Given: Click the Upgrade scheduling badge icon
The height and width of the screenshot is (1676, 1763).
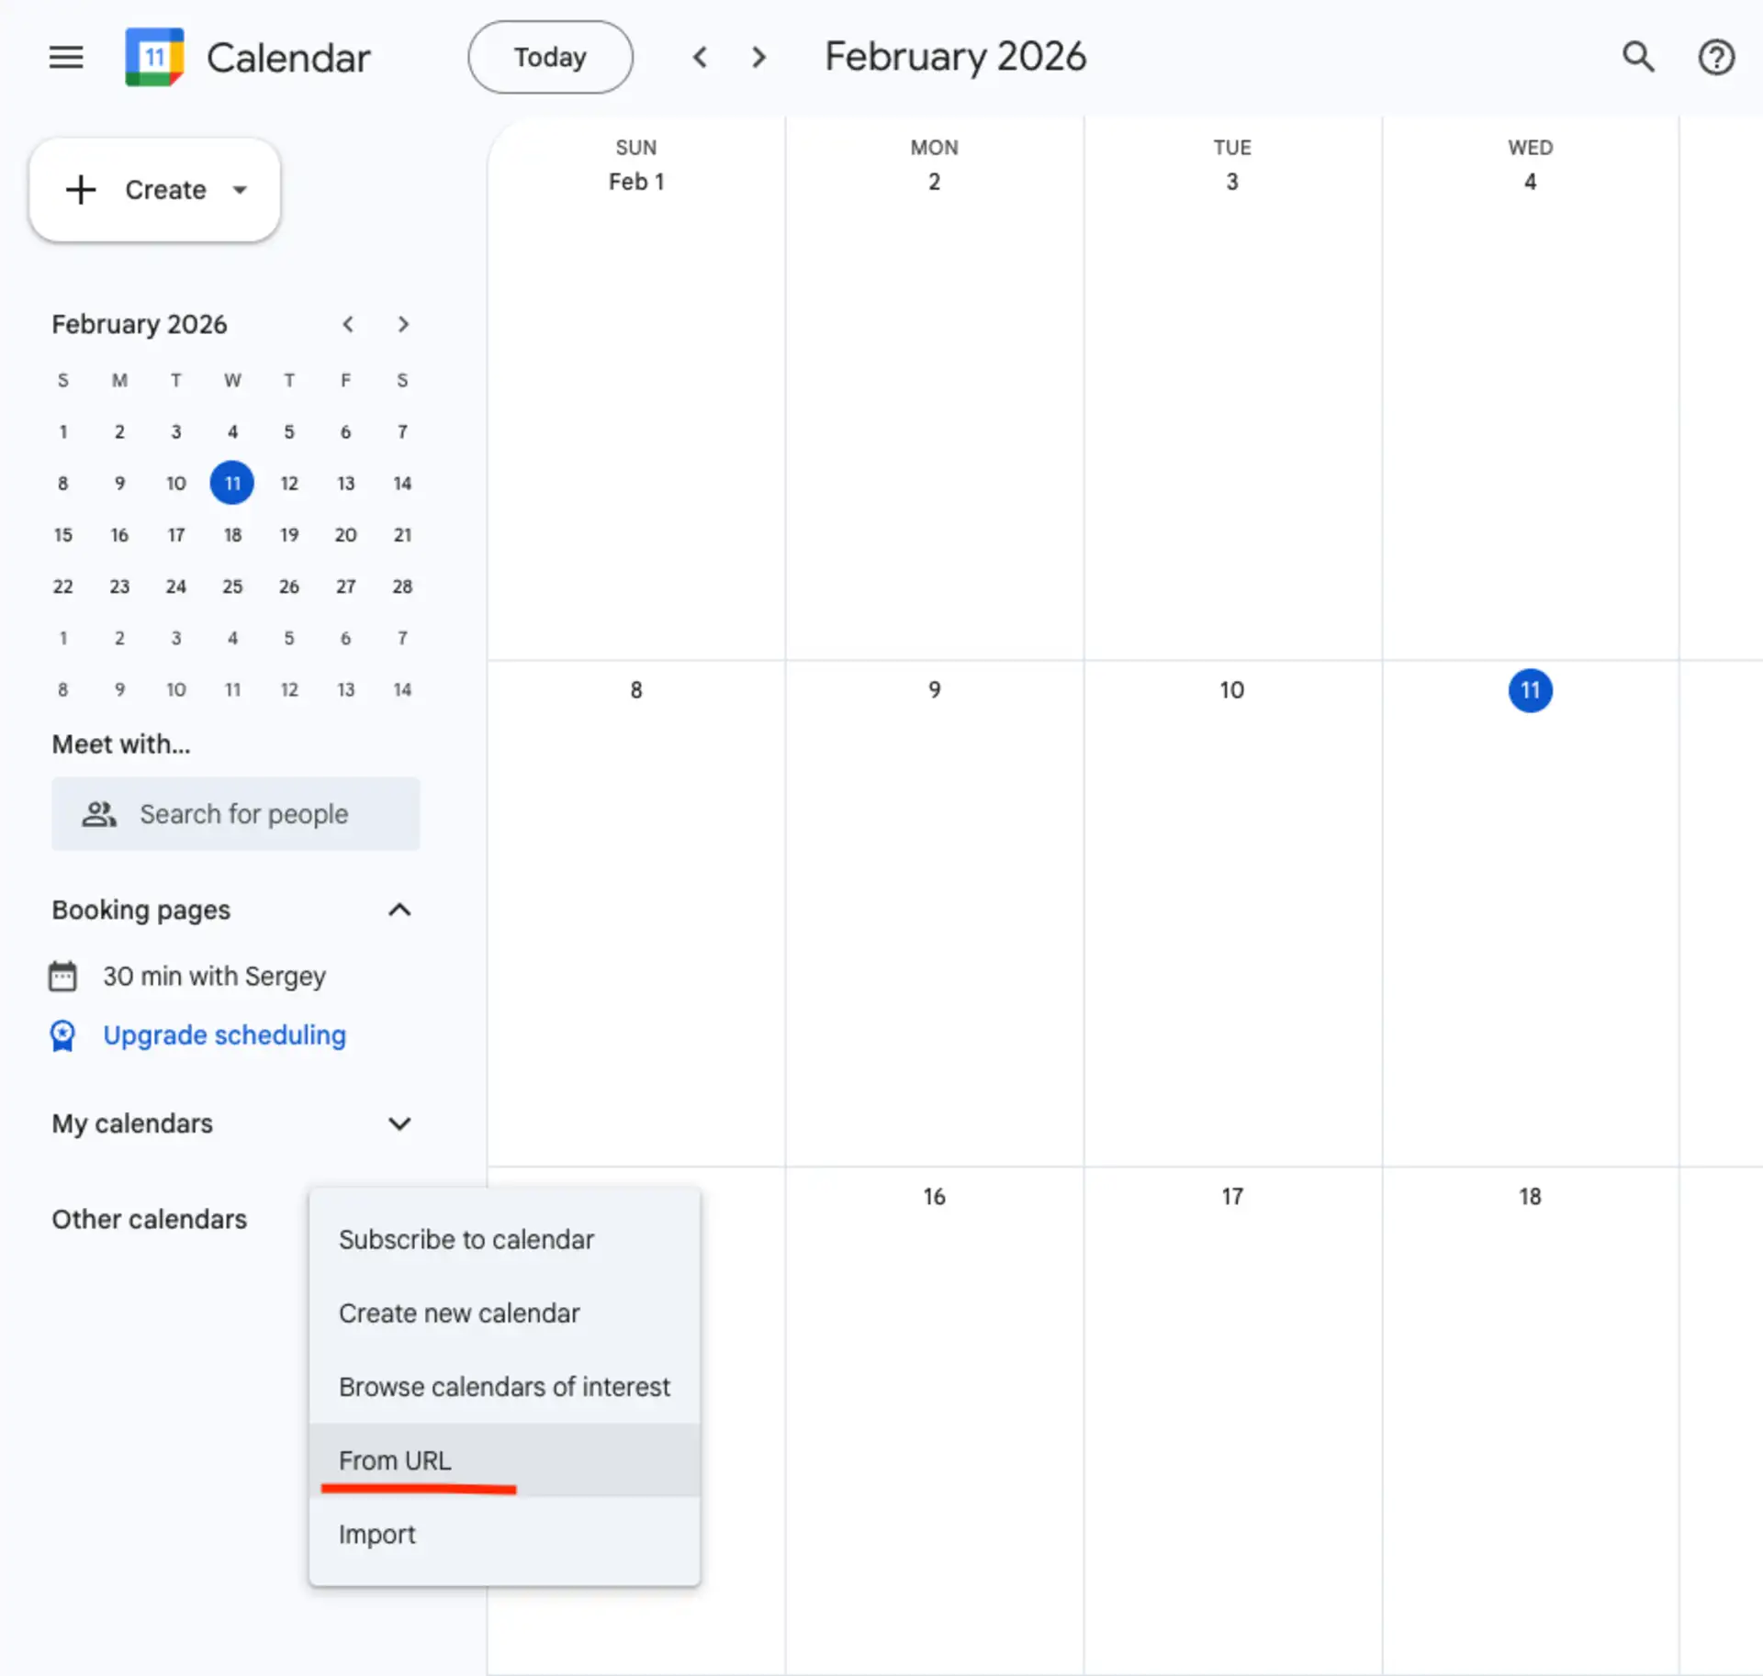Looking at the screenshot, I should pos(62,1035).
